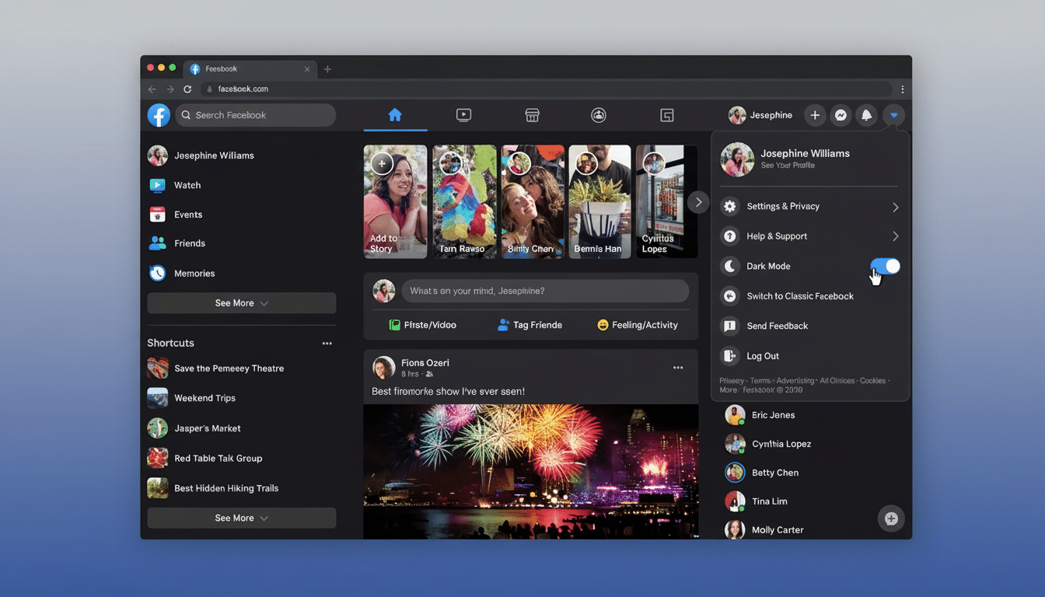
Task: Open the Groups icon in top navigation
Action: pyautogui.click(x=599, y=114)
